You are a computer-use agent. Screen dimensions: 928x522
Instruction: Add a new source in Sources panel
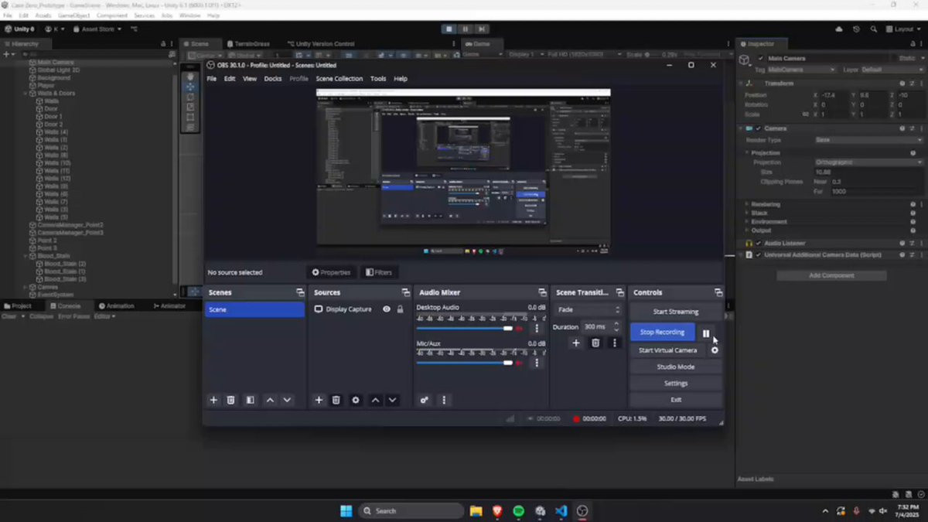tap(319, 400)
